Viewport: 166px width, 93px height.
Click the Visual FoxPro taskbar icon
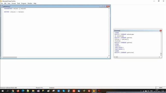94,91
